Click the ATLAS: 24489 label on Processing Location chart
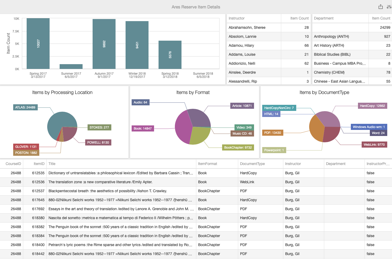Image resolution: width=392 pixels, height=259 pixels. click(x=25, y=107)
